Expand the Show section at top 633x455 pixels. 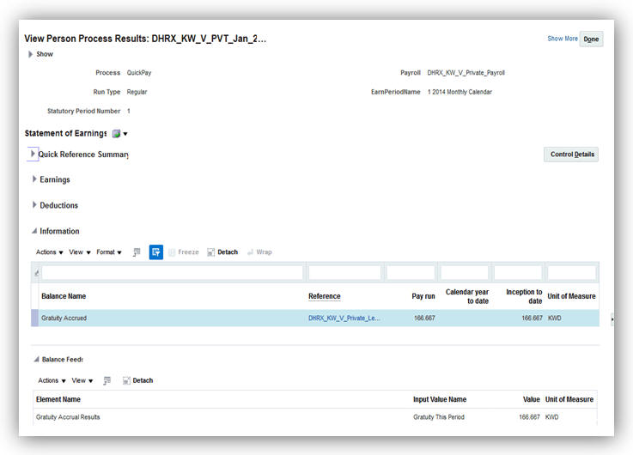point(30,54)
